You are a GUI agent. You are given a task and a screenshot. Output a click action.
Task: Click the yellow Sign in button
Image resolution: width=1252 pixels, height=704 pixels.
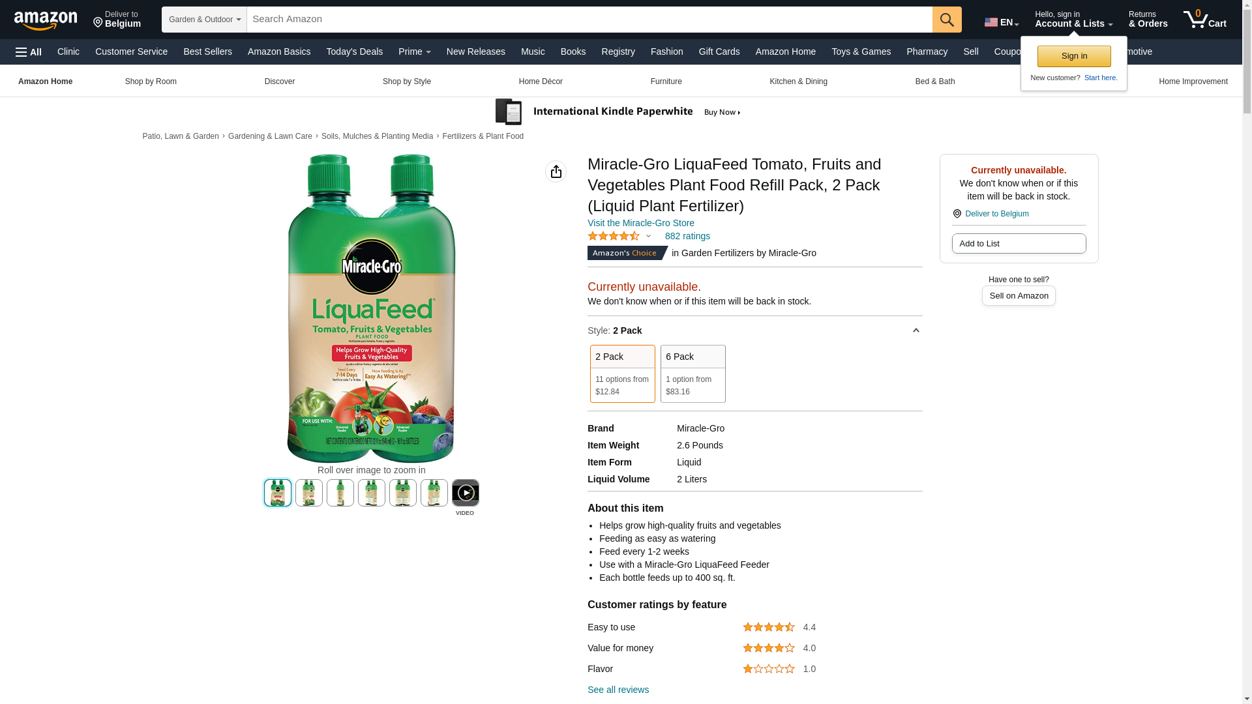coord(1074,56)
